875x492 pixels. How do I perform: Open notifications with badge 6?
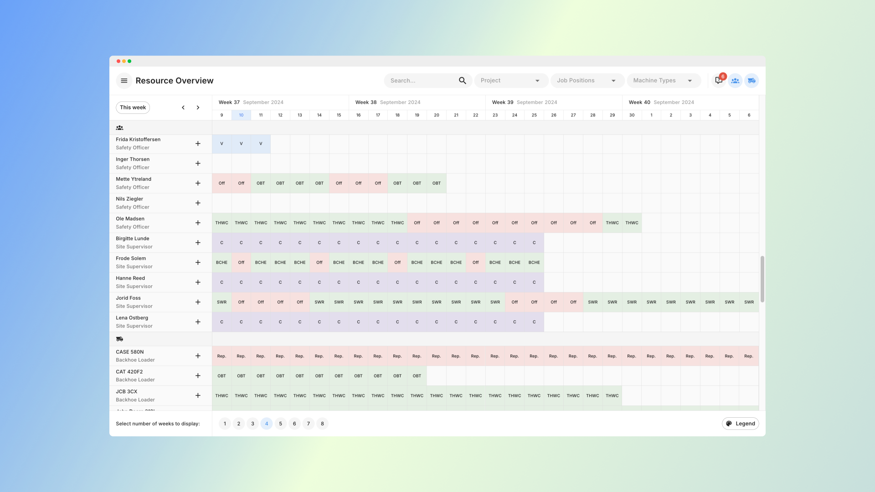(x=719, y=81)
